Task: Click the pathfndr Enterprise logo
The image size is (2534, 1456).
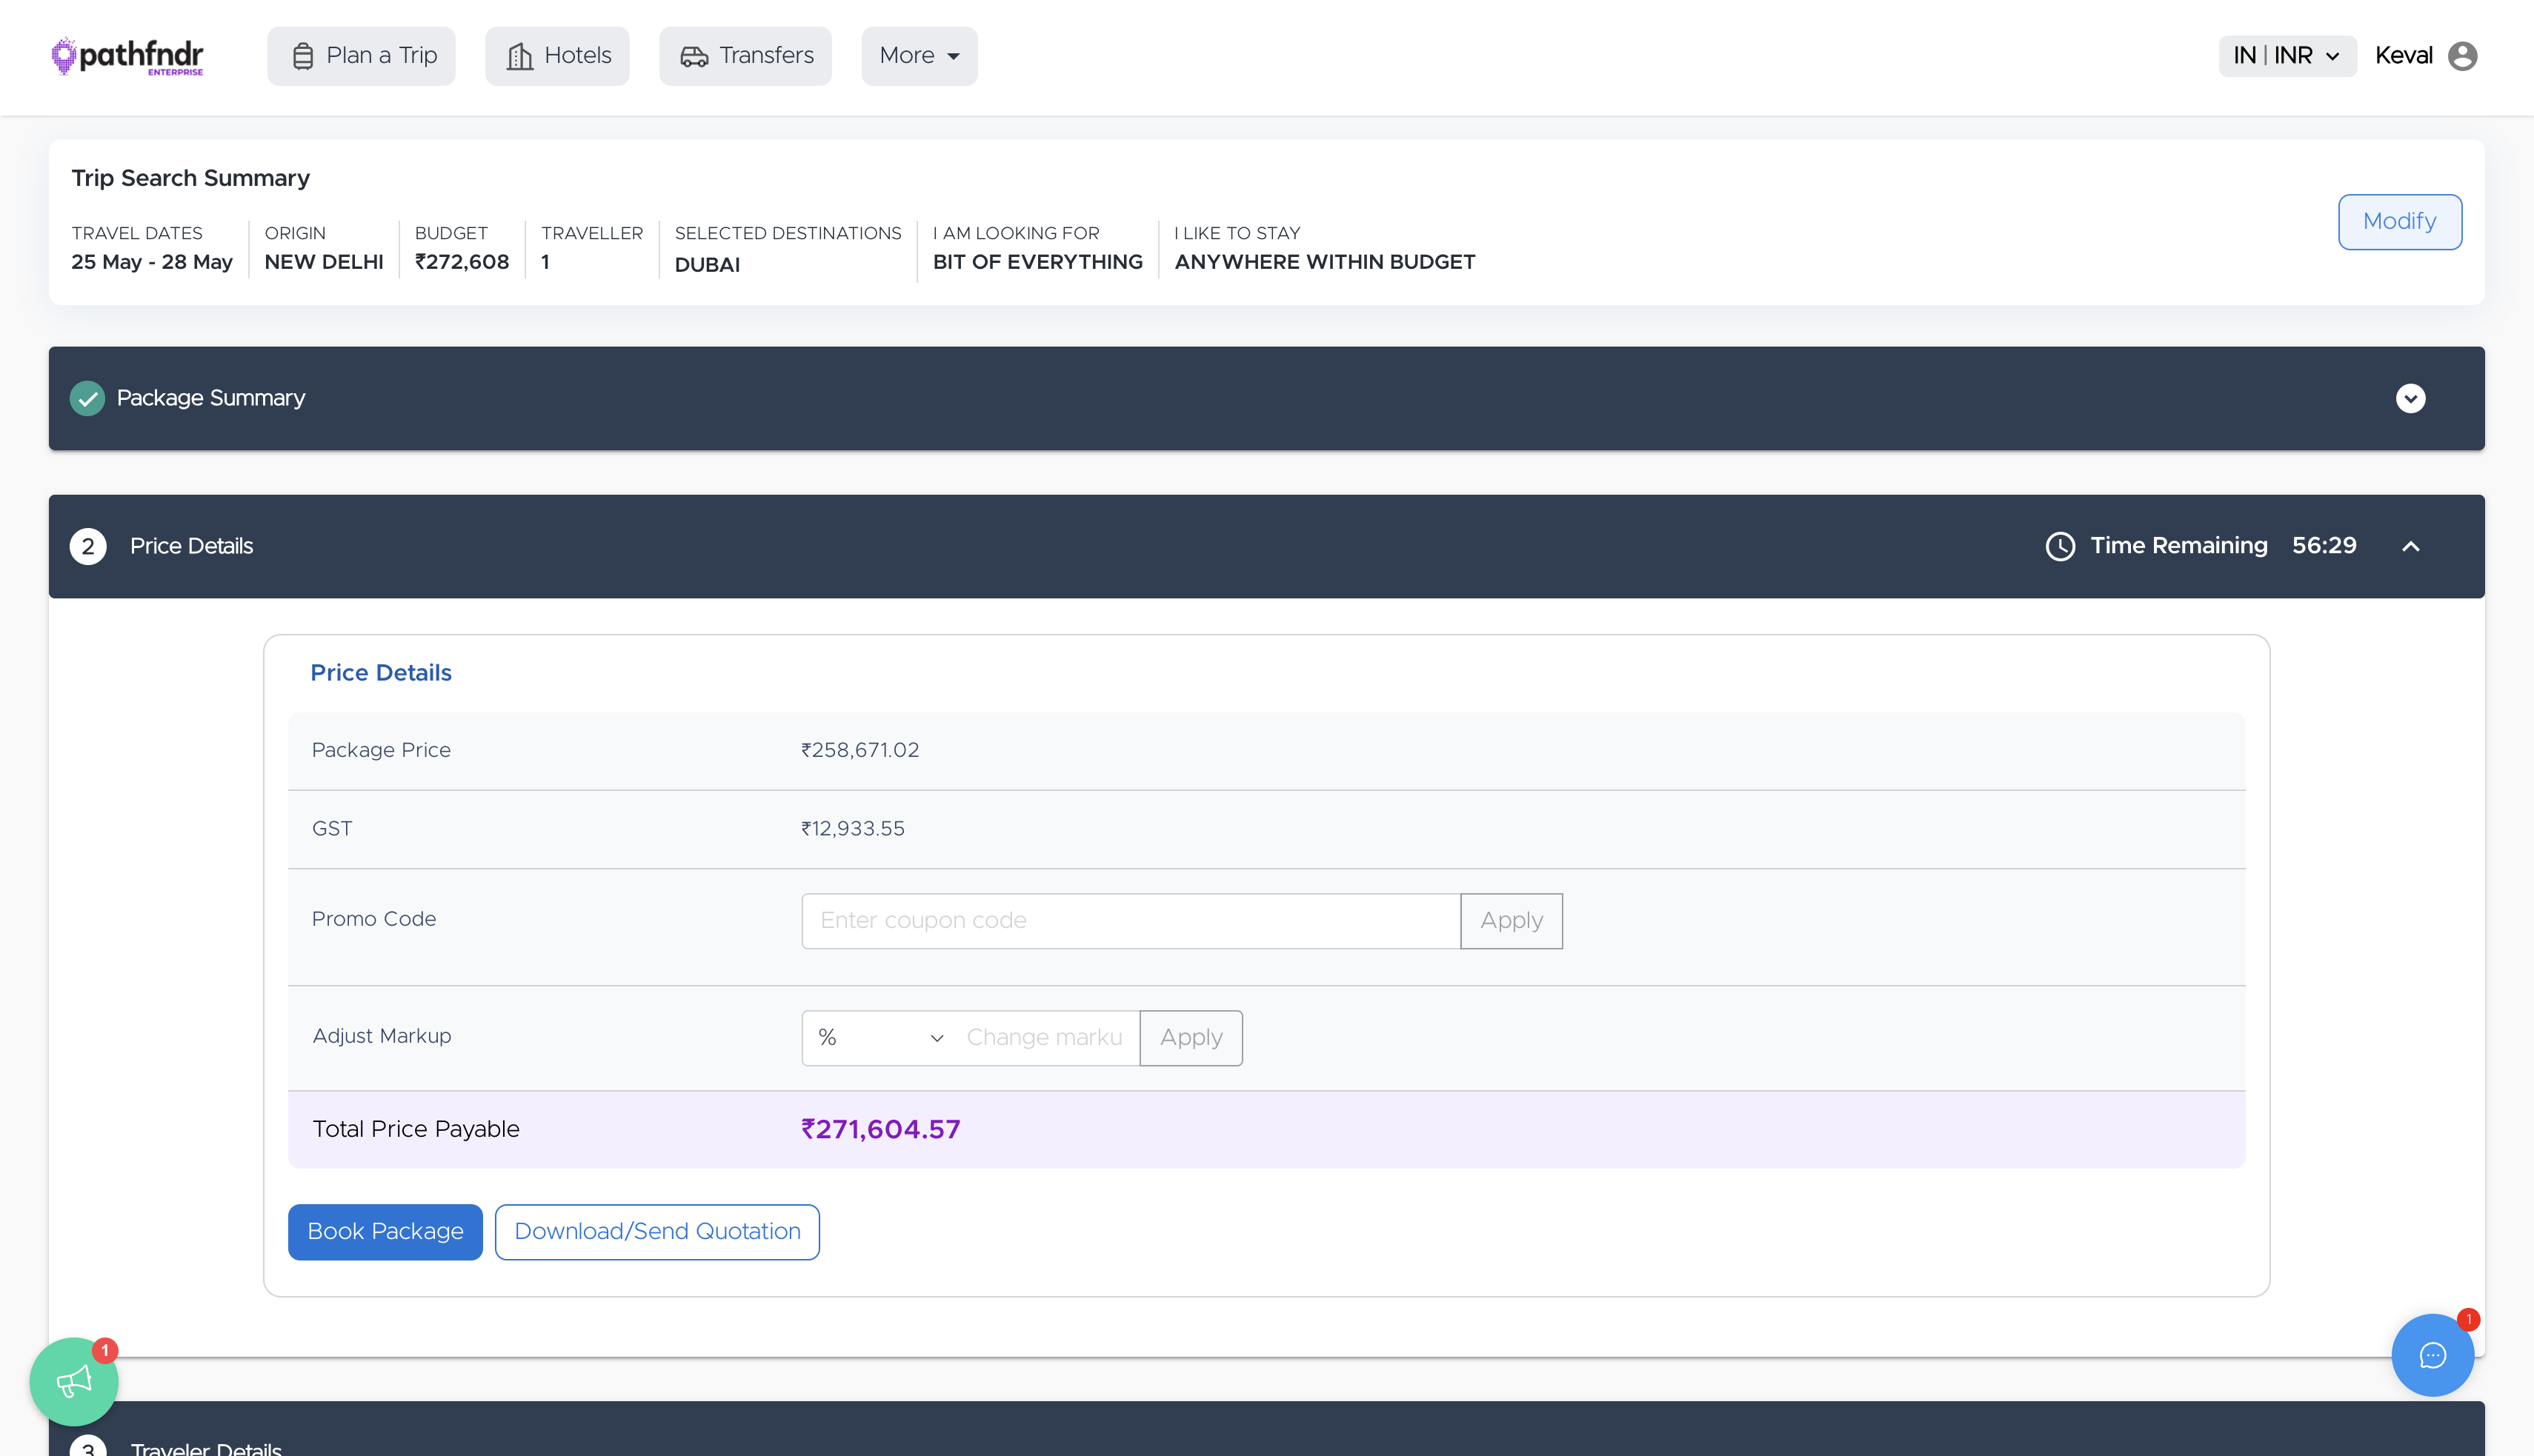Action: (x=127, y=56)
